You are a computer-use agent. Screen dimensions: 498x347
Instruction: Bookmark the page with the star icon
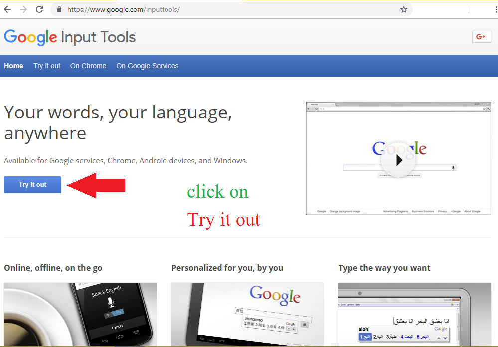(404, 9)
